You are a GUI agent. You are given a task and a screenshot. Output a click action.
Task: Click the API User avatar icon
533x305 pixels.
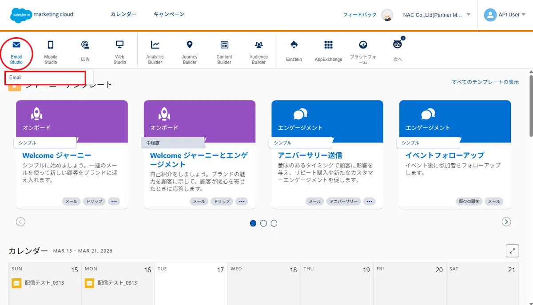(x=490, y=15)
